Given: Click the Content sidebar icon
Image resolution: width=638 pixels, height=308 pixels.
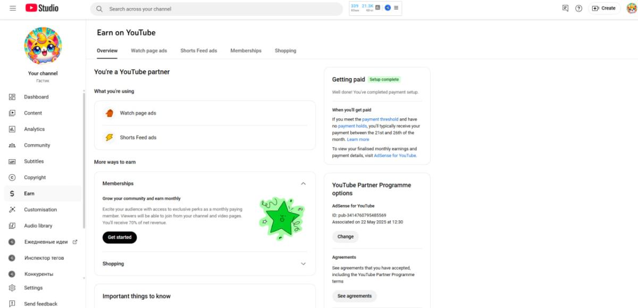Looking at the screenshot, I should coord(12,113).
